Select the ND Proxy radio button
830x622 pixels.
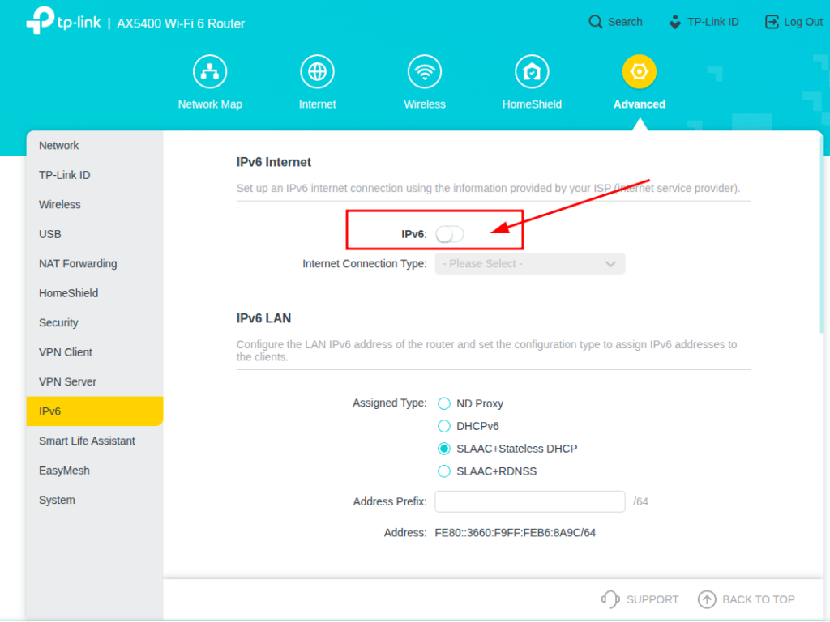tap(444, 403)
